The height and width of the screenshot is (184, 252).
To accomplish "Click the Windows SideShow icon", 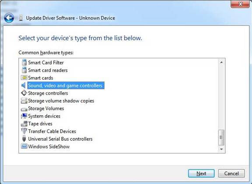I will 24,146.
